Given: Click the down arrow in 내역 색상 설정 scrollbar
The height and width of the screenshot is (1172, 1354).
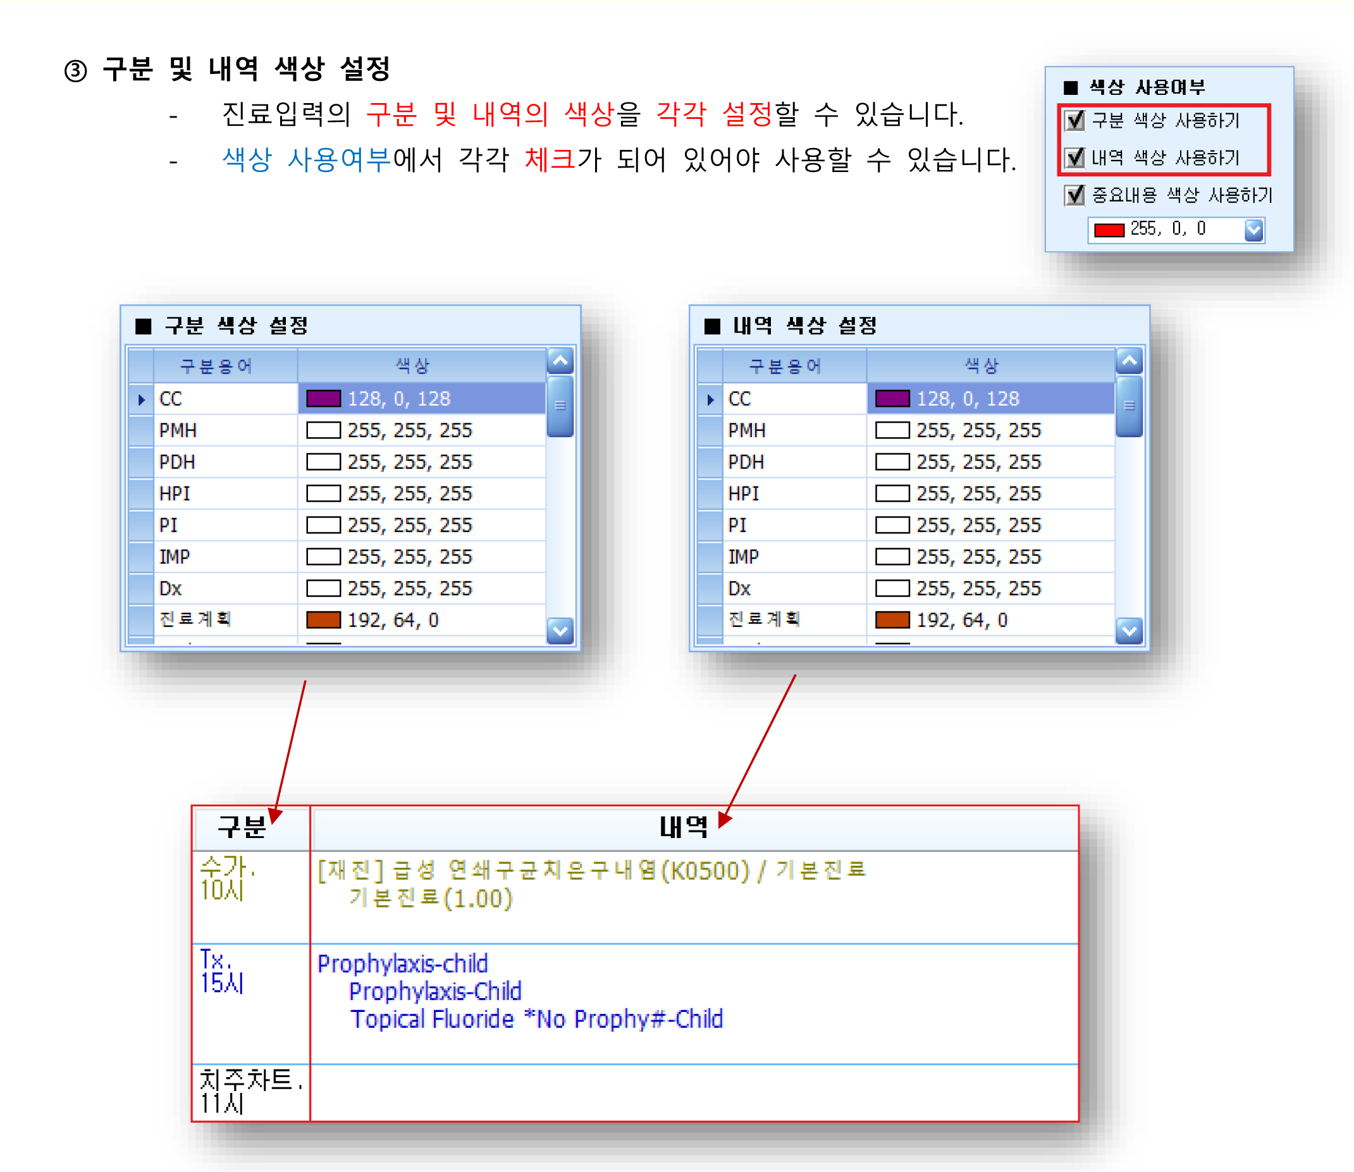Looking at the screenshot, I should point(1129,631).
